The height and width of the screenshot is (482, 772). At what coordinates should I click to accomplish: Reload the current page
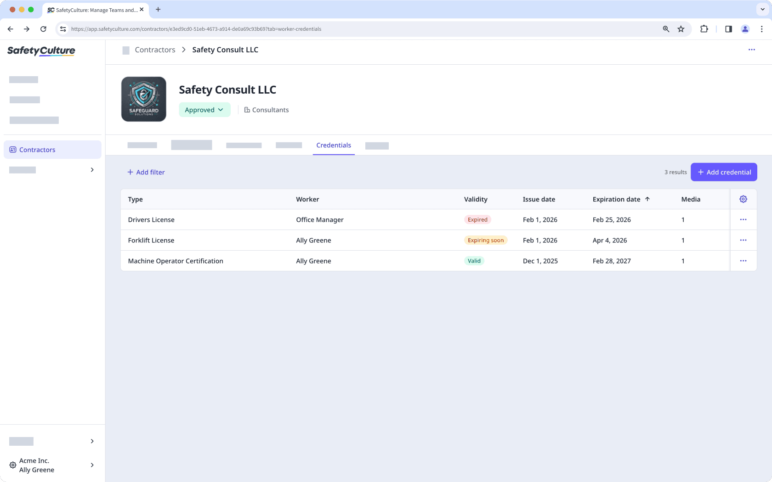click(43, 28)
